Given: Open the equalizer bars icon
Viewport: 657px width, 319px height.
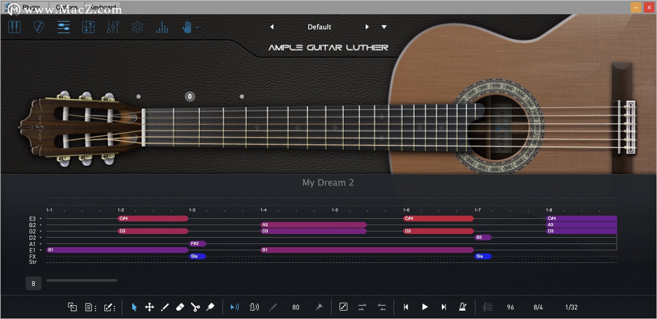Looking at the screenshot, I should pyautogui.click(x=162, y=27).
